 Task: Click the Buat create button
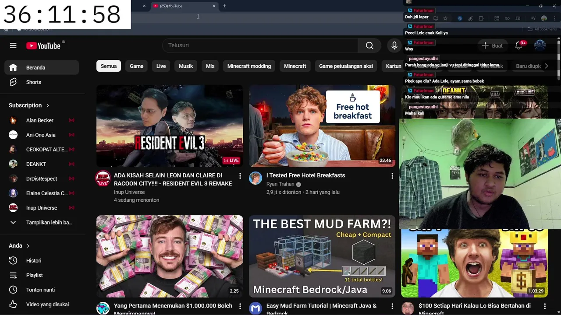[x=492, y=45]
